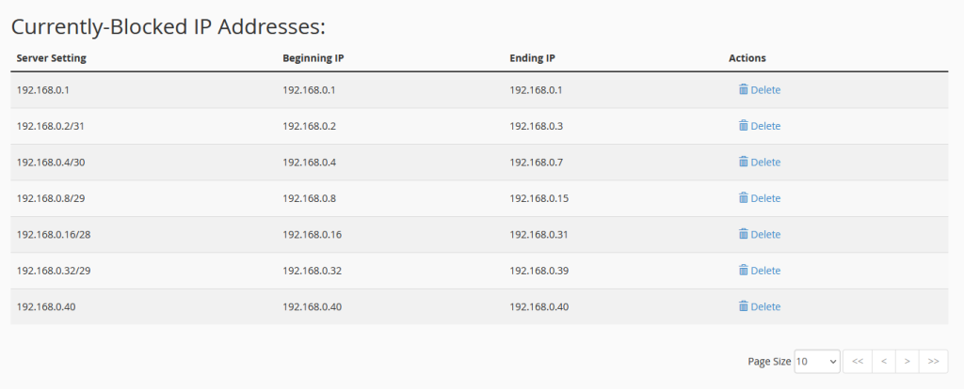This screenshot has width=964, height=389.
Task: Click trash icon for 192.168.0.1 row
Action: [x=743, y=89]
